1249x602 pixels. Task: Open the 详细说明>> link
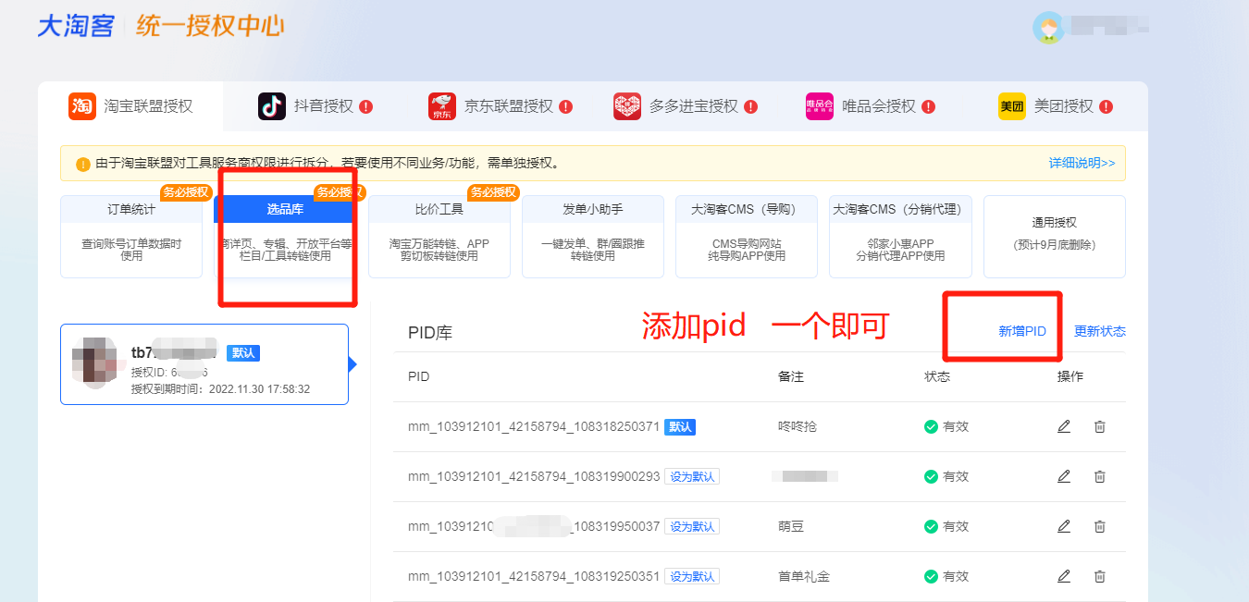(x=1082, y=163)
